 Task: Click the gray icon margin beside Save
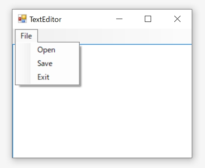(23, 63)
